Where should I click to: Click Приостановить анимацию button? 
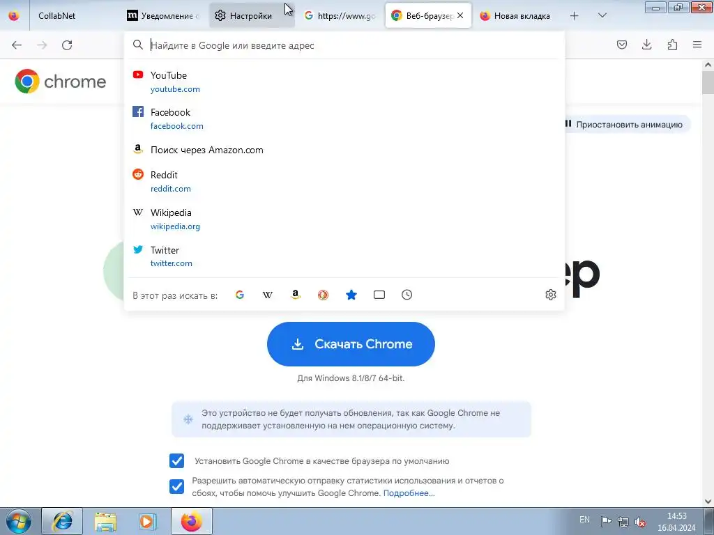[x=627, y=124]
